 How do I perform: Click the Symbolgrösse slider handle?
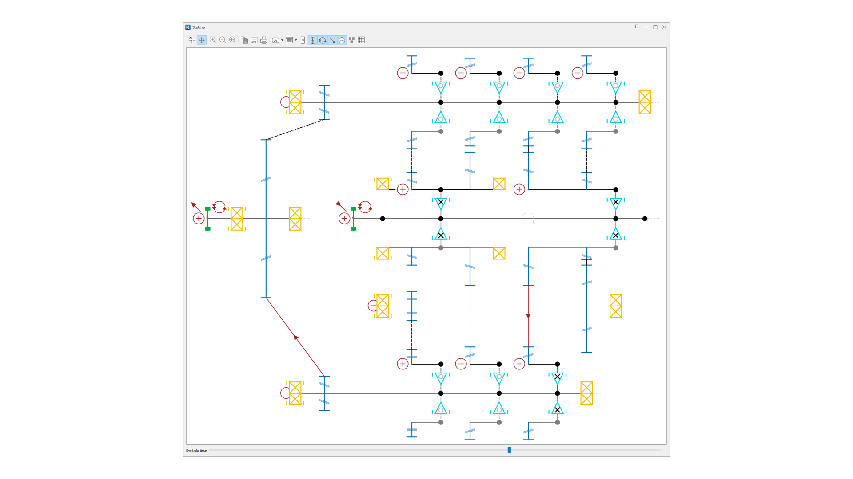coord(509,450)
